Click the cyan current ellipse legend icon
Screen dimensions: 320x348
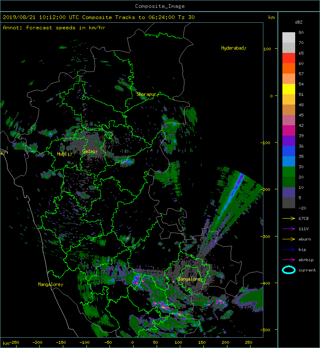(x=289, y=270)
